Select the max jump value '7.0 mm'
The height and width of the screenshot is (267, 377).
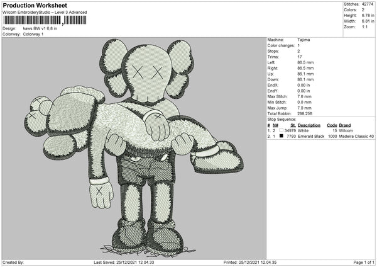304,108
